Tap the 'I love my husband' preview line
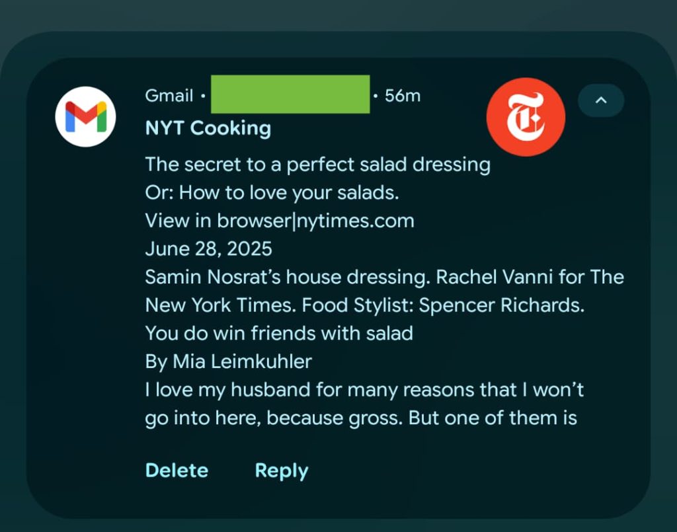The width and height of the screenshot is (677, 532). pos(364,390)
